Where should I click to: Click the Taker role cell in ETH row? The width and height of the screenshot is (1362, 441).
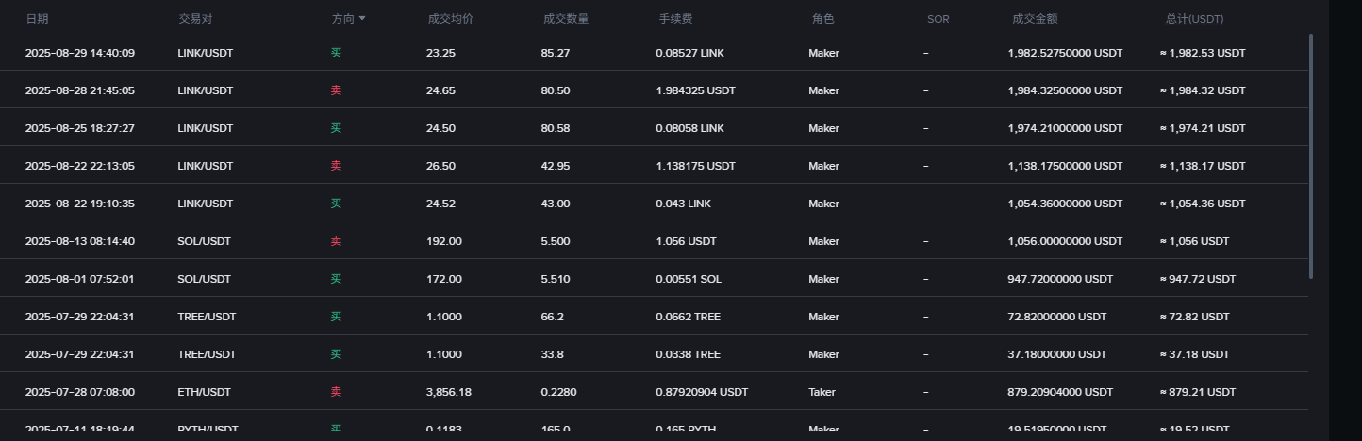822,392
